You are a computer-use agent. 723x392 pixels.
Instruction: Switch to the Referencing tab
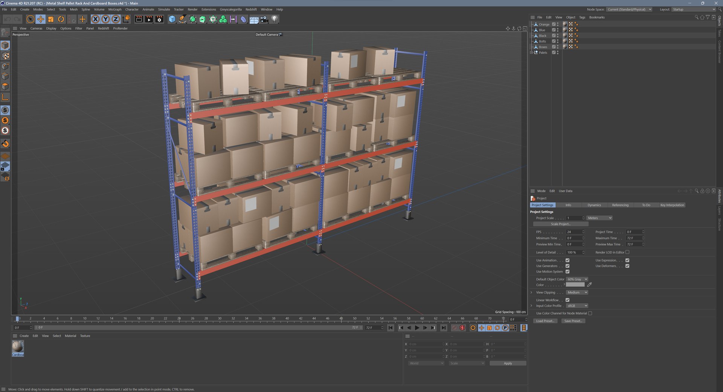(x=620, y=205)
